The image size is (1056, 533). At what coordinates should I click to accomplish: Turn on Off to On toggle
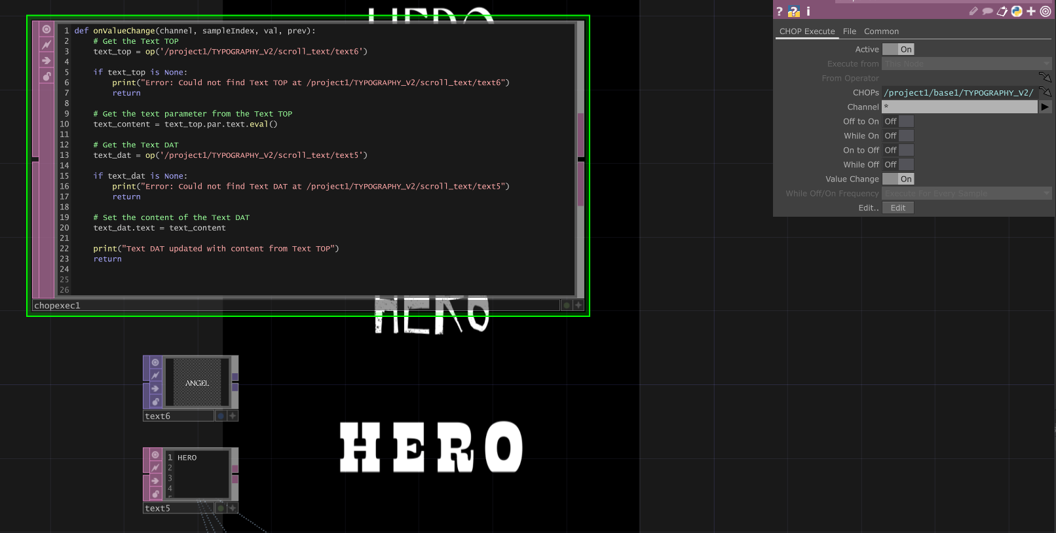[897, 122]
